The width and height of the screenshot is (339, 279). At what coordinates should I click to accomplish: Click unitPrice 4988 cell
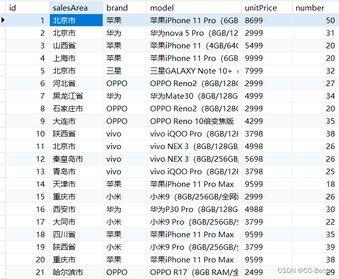pyautogui.click(x=267, y=209)
